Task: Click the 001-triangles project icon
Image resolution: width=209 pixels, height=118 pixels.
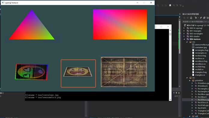Action: pyautogui.click(x=188, y=31)
